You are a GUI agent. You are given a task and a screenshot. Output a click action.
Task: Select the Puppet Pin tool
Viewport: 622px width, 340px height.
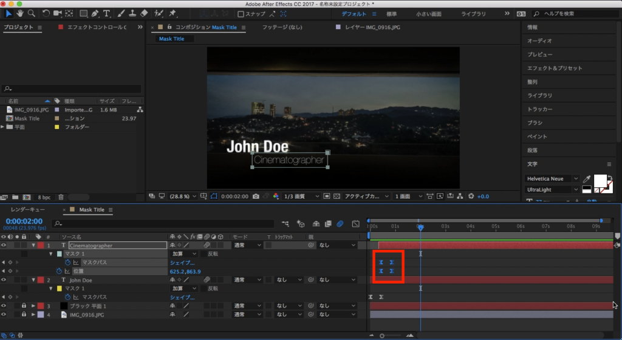[x=173, y=13]
